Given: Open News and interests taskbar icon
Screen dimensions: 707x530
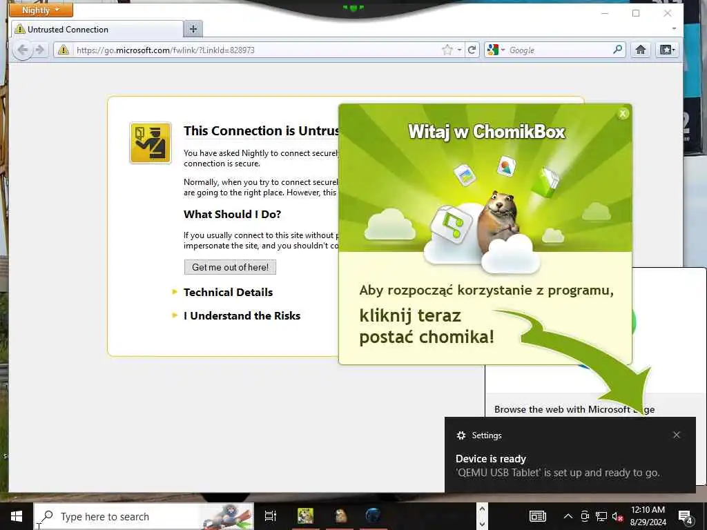Looking at the screenshot, I should click(x=537, y=516).
